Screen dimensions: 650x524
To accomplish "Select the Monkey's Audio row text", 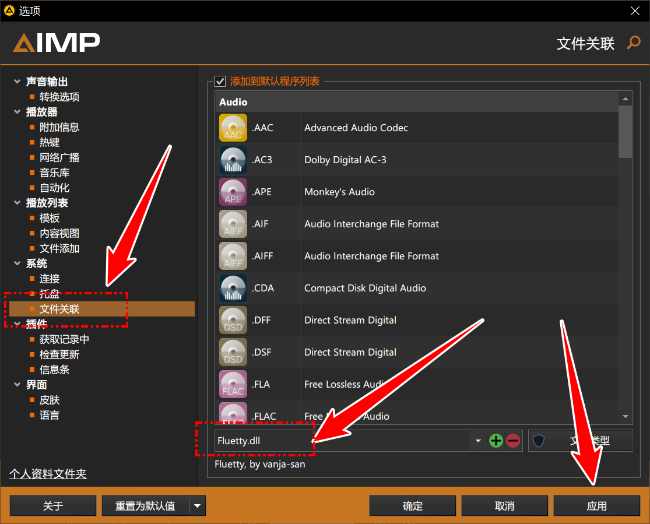I will pyautogui.click(x=339, y=192).
